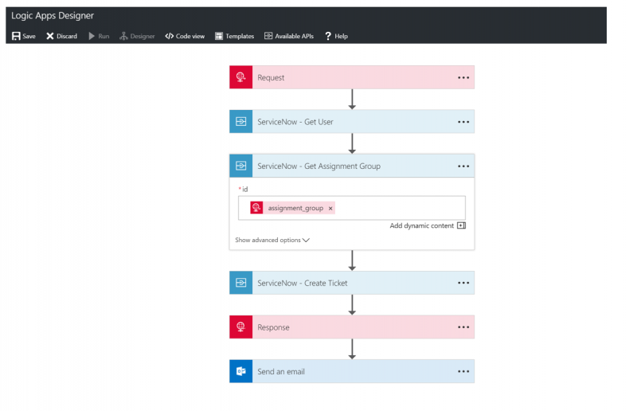637x411 pixels.
Task: Open the ServiceNow - Get User ellipsis menu
Action: pos(463,122)
